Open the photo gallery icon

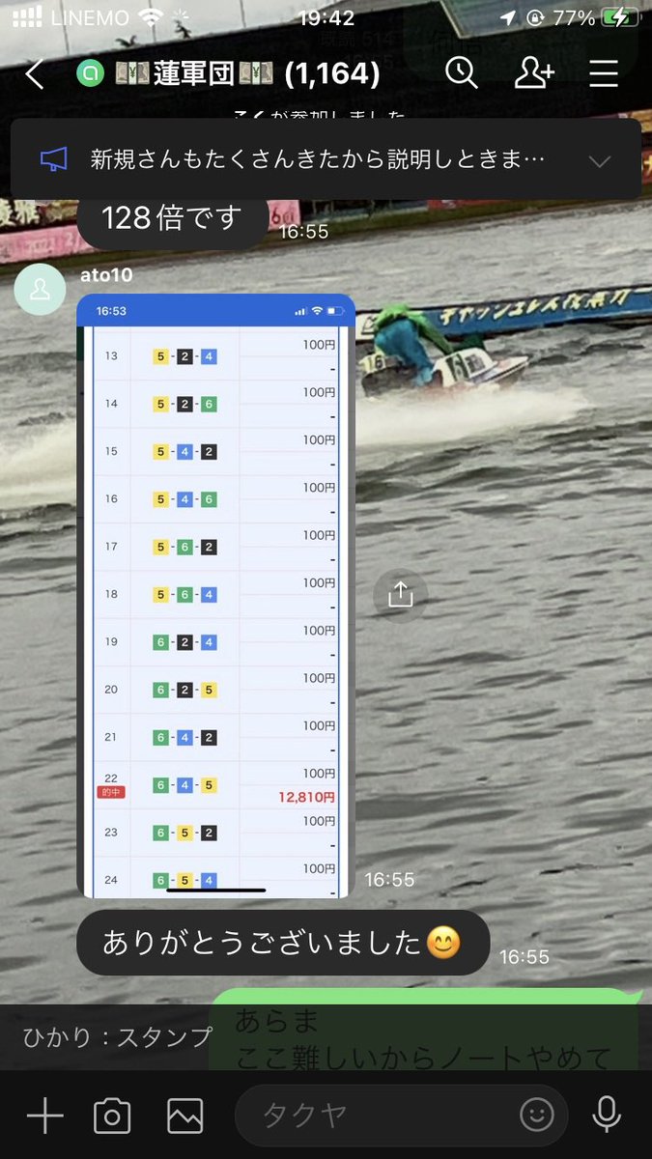[184, 1116]
